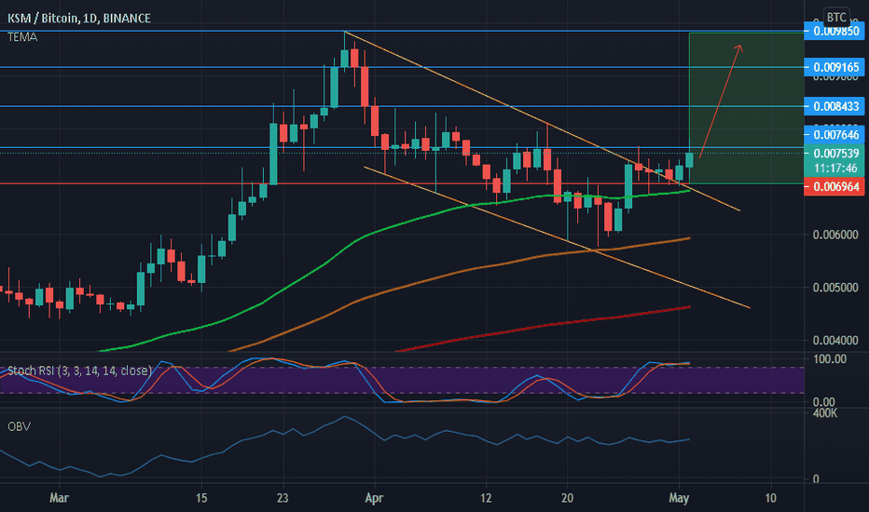The height and width of the screenshot is (512, 869).
Task: Click the 0.007646 price level label
Action: pos(835,134)
